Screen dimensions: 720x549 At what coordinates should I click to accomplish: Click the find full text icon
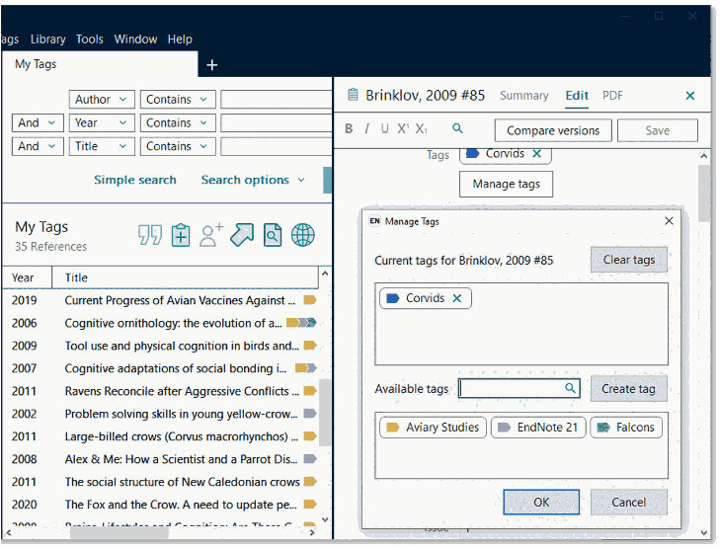tap(273, 235)
